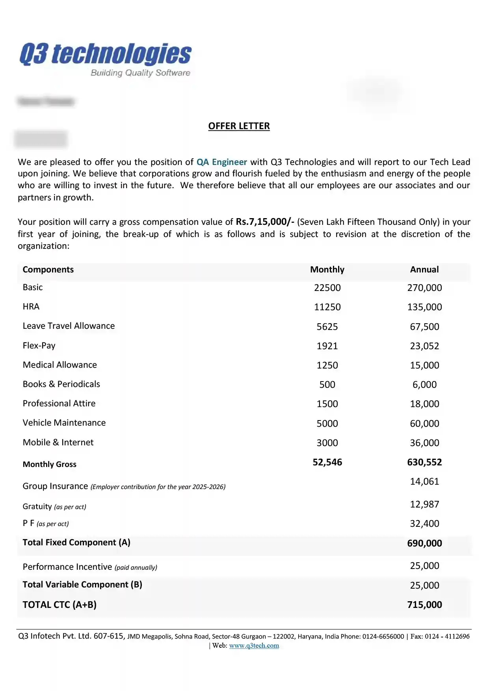Click the Rs.7,15,000/- compensation amount
489x691 pixels.
pos(265,222)
